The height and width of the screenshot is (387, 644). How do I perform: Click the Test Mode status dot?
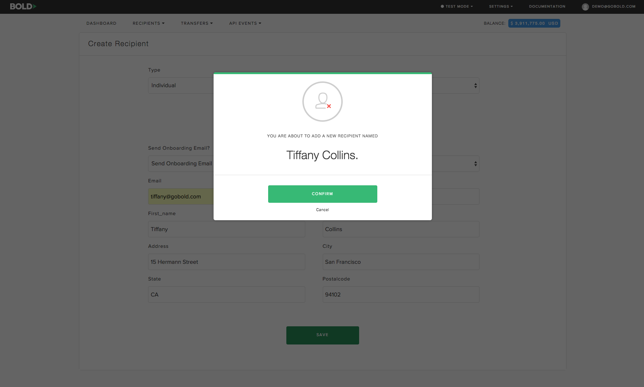442,7
